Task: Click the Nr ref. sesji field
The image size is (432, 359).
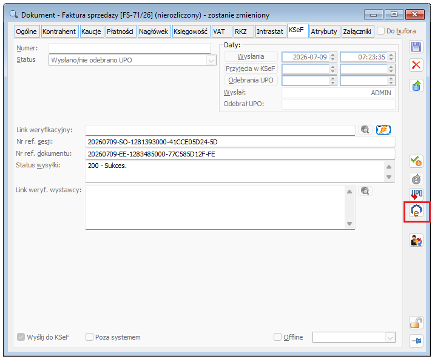Action: [240, 142]
